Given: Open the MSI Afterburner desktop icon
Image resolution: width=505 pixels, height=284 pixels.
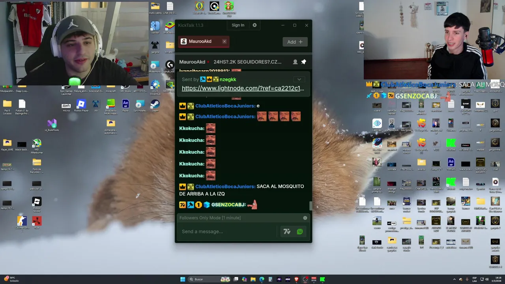Looking at the screenshot, I should pyautogui.click(x=37, y=146).
